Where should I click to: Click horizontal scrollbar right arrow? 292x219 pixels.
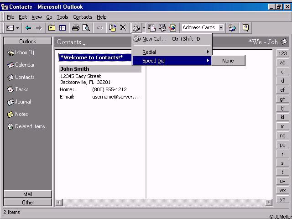269,202
